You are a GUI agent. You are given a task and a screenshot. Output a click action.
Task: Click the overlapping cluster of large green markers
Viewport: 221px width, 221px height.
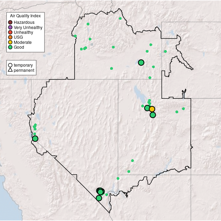click(100, 191)
